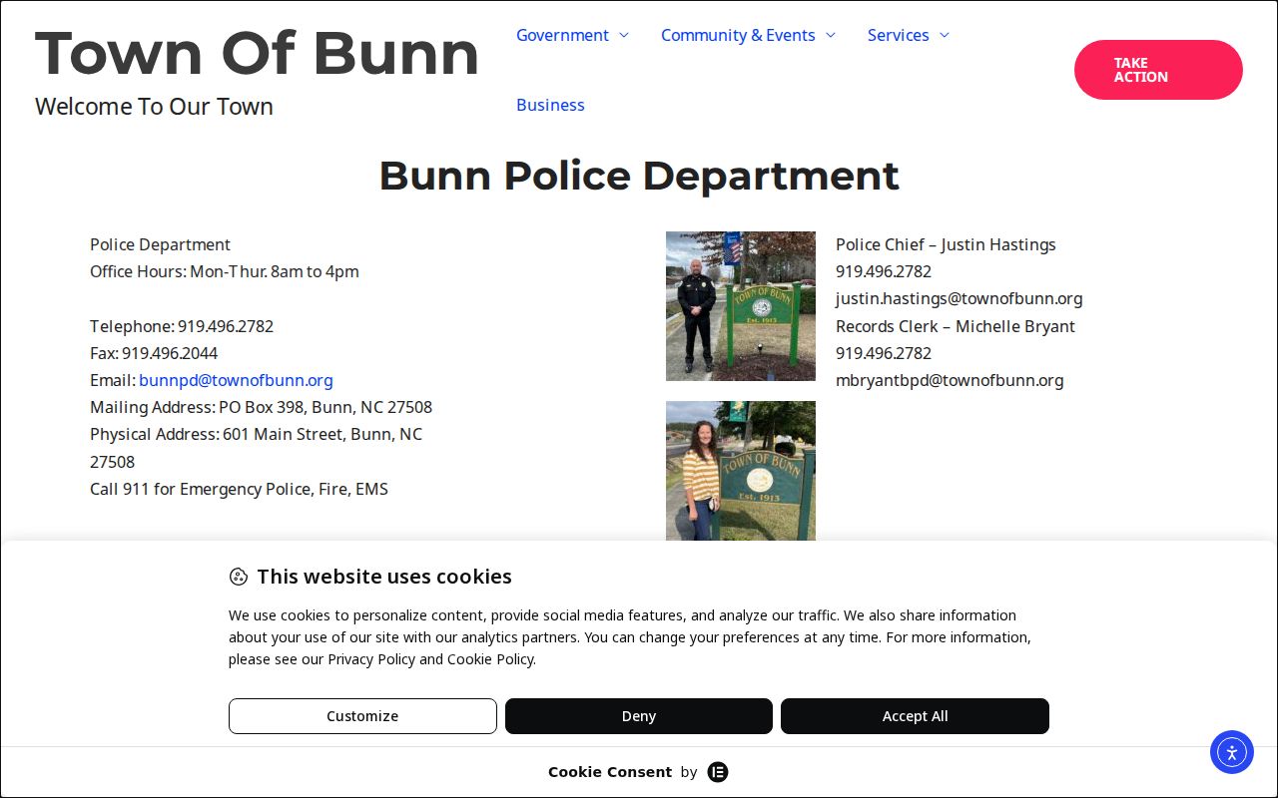This screenshot has width=1278, height=798.
Task: Go to the Business page
Action: pos(550,105)
